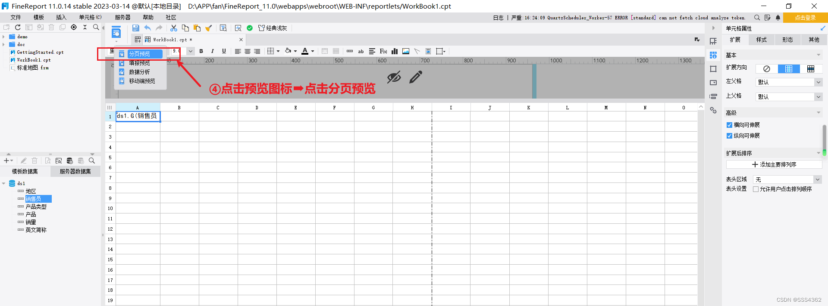The height and width of the screenshot is (306, 828).
Task: Set expand direction to none
Action: 766,69
